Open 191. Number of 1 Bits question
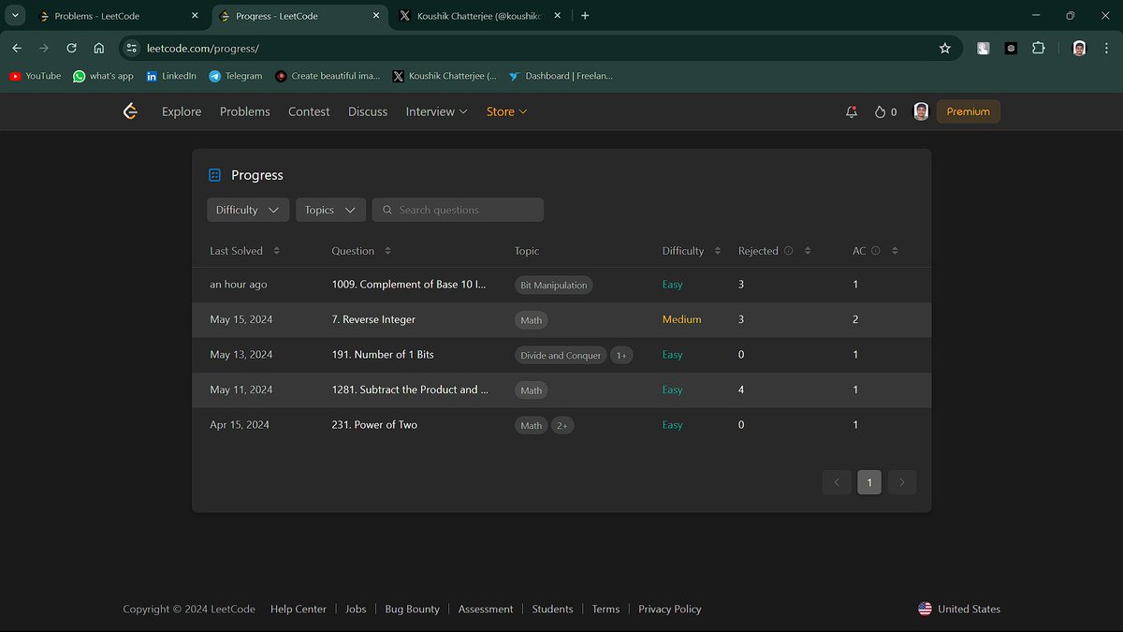 [x=383, y=355]
